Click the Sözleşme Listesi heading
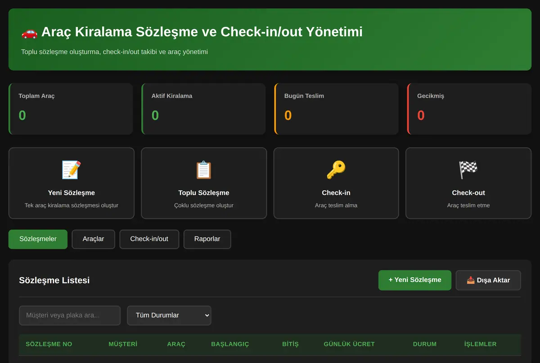This screenshot has width=540, height=363. point(54,280)
